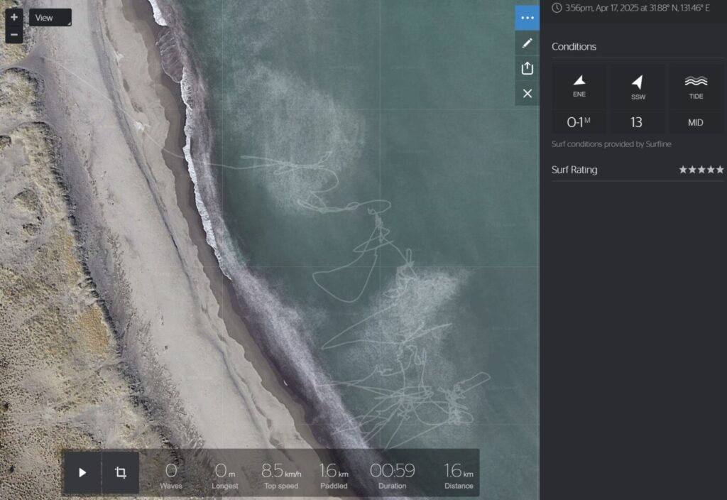This screenshot has width=727, height=500.
Task: Share this surf session
Action: pyautogui.click(x=527, y=68)
